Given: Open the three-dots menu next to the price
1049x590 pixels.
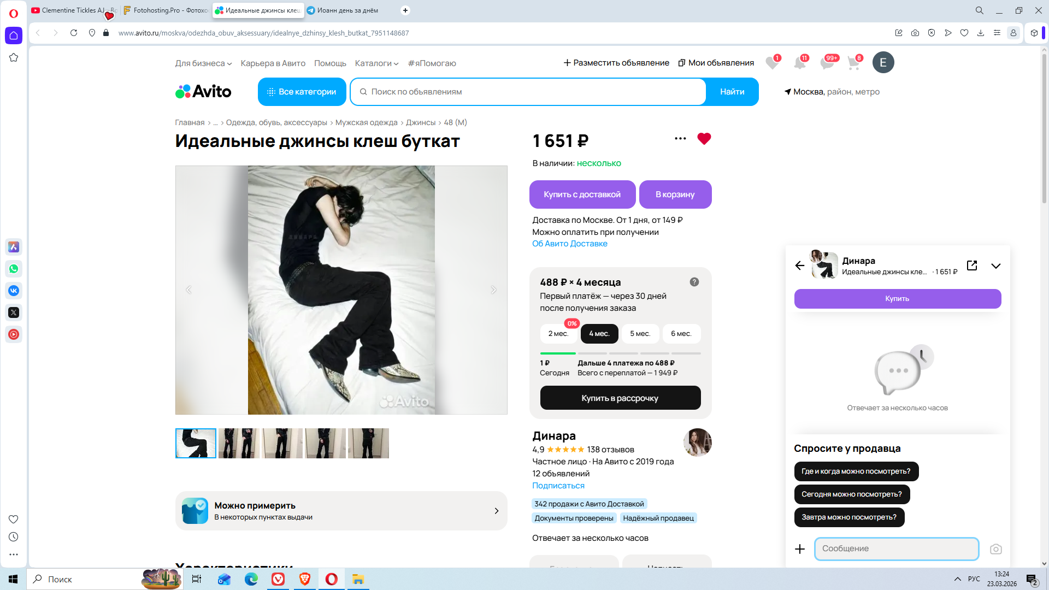Looking at the screenshot, I should click(680, 139).
